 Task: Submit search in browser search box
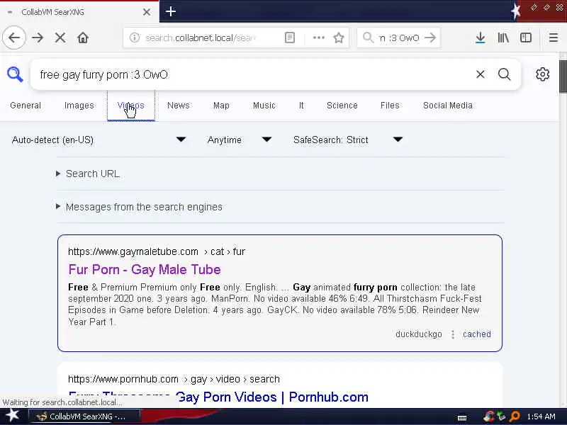(x=430, y=38)
